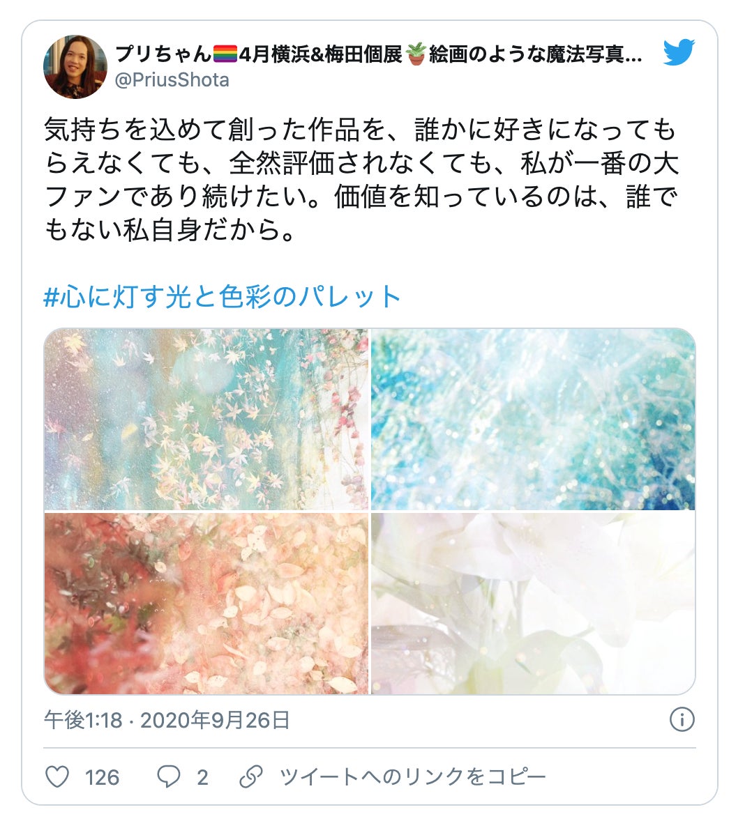Click the heart like icon
This screenshot has height=828, width=752.
point(57,777)
